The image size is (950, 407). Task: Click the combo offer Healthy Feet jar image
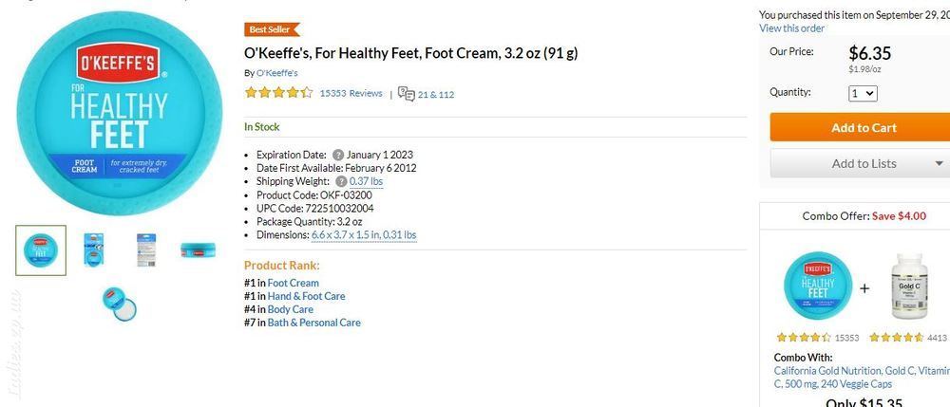[x=817, y=285]
